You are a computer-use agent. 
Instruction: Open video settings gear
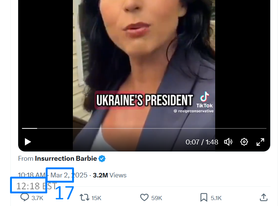[x=244, y=142]
